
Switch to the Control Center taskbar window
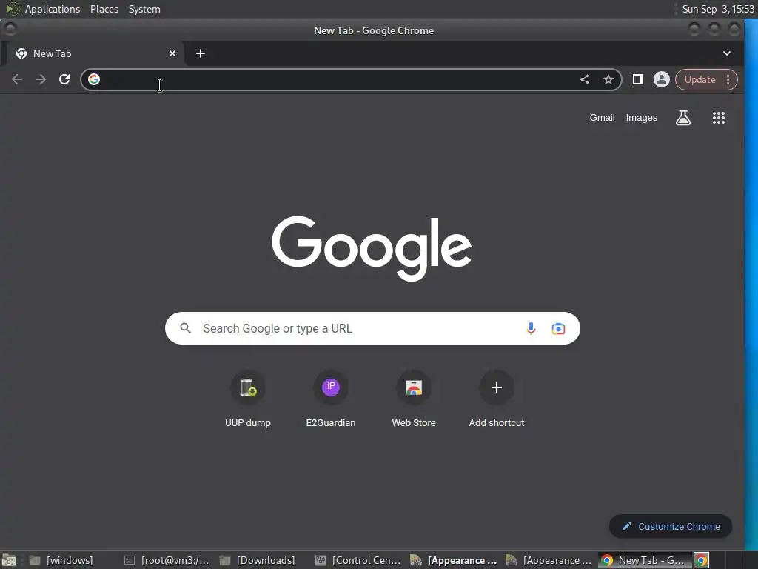[358, 560]
